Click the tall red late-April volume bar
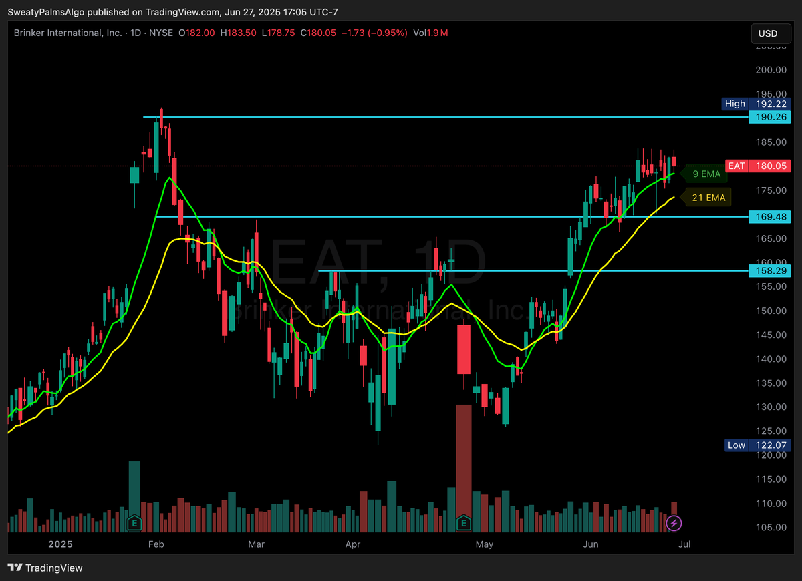This screenshot has height=581, width=802. [464, 467]
